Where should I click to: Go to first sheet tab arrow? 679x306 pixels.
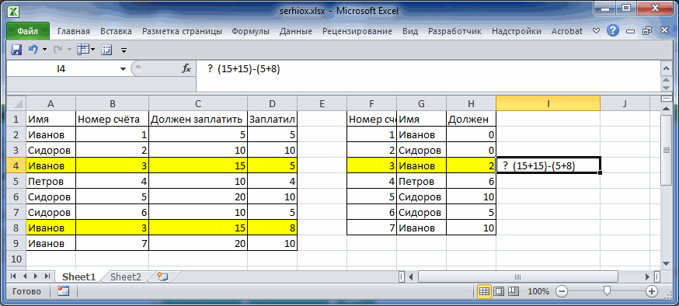(x=13, y=276)
